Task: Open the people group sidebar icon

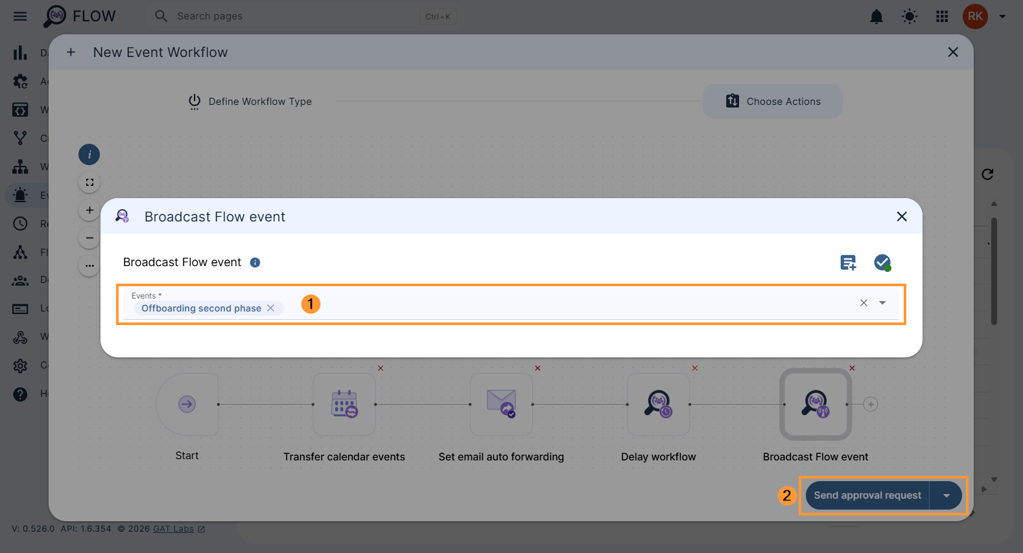Action: point(20,280)
